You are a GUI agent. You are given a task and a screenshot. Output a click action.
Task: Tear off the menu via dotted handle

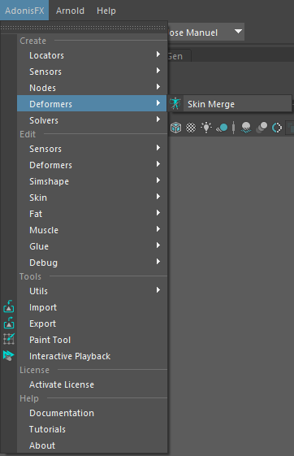point(84,28)
